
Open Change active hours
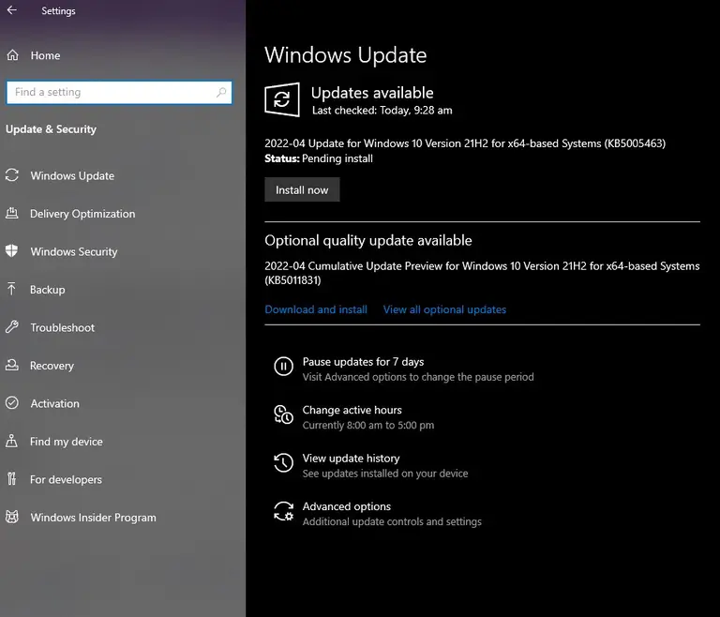352,410
